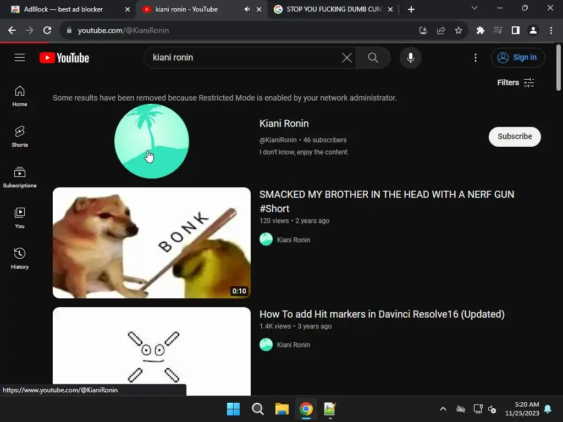The image size is (563, 422).
Task: Share this page from address bar
Action: pyautogui.click(x=441, y=31)
